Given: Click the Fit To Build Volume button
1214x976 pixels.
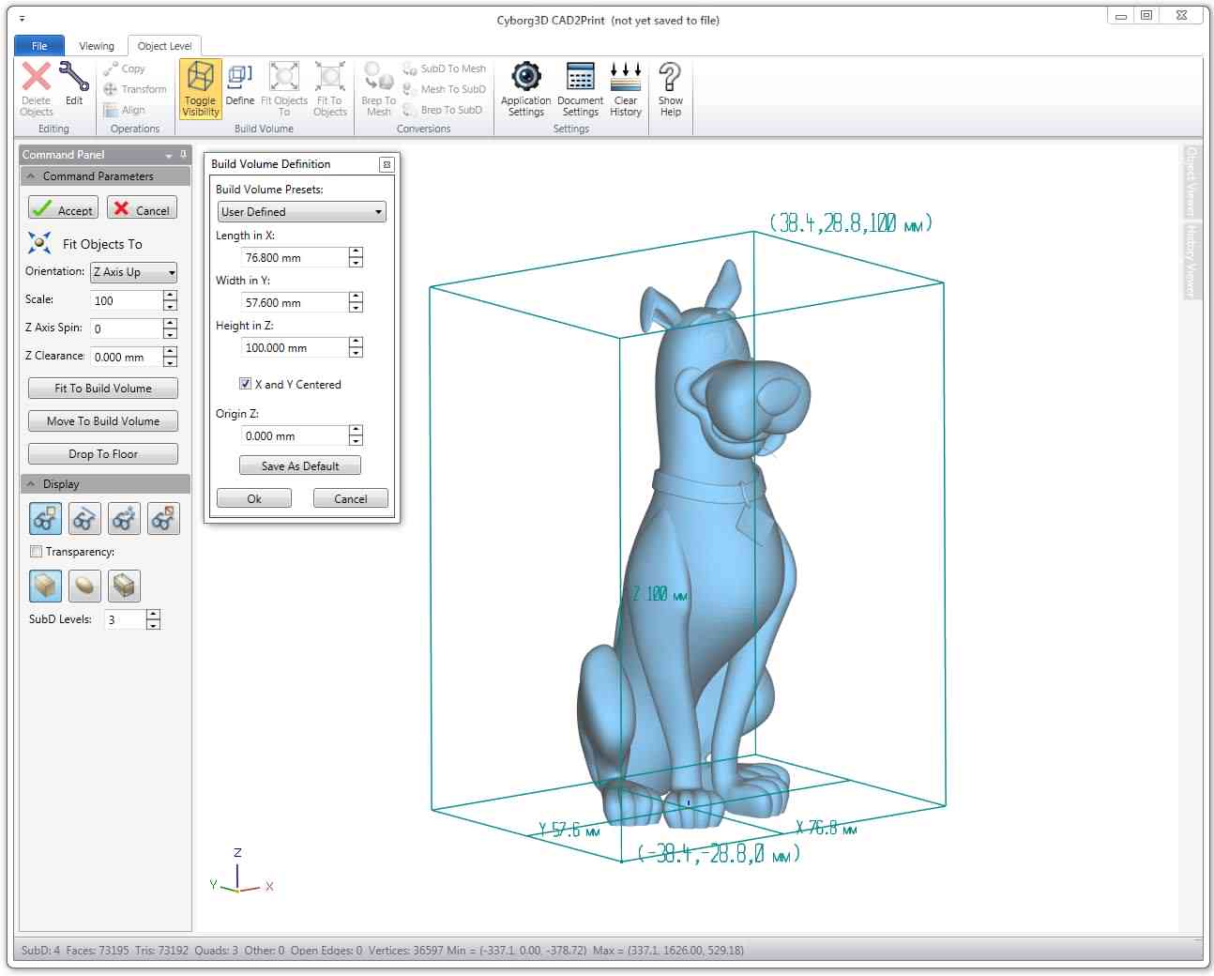Looking at the screenshot, I should click(x=102, y=388).
